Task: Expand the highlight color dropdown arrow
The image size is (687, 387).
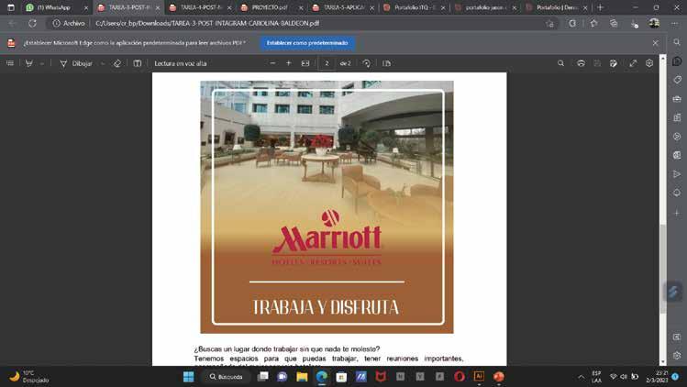Action: [42, 63]
